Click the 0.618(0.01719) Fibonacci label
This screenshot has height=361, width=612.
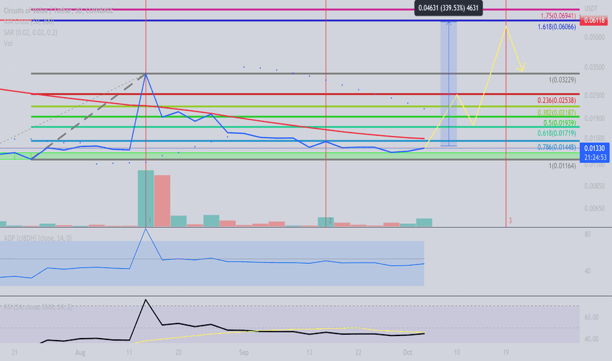pos(557,133)
